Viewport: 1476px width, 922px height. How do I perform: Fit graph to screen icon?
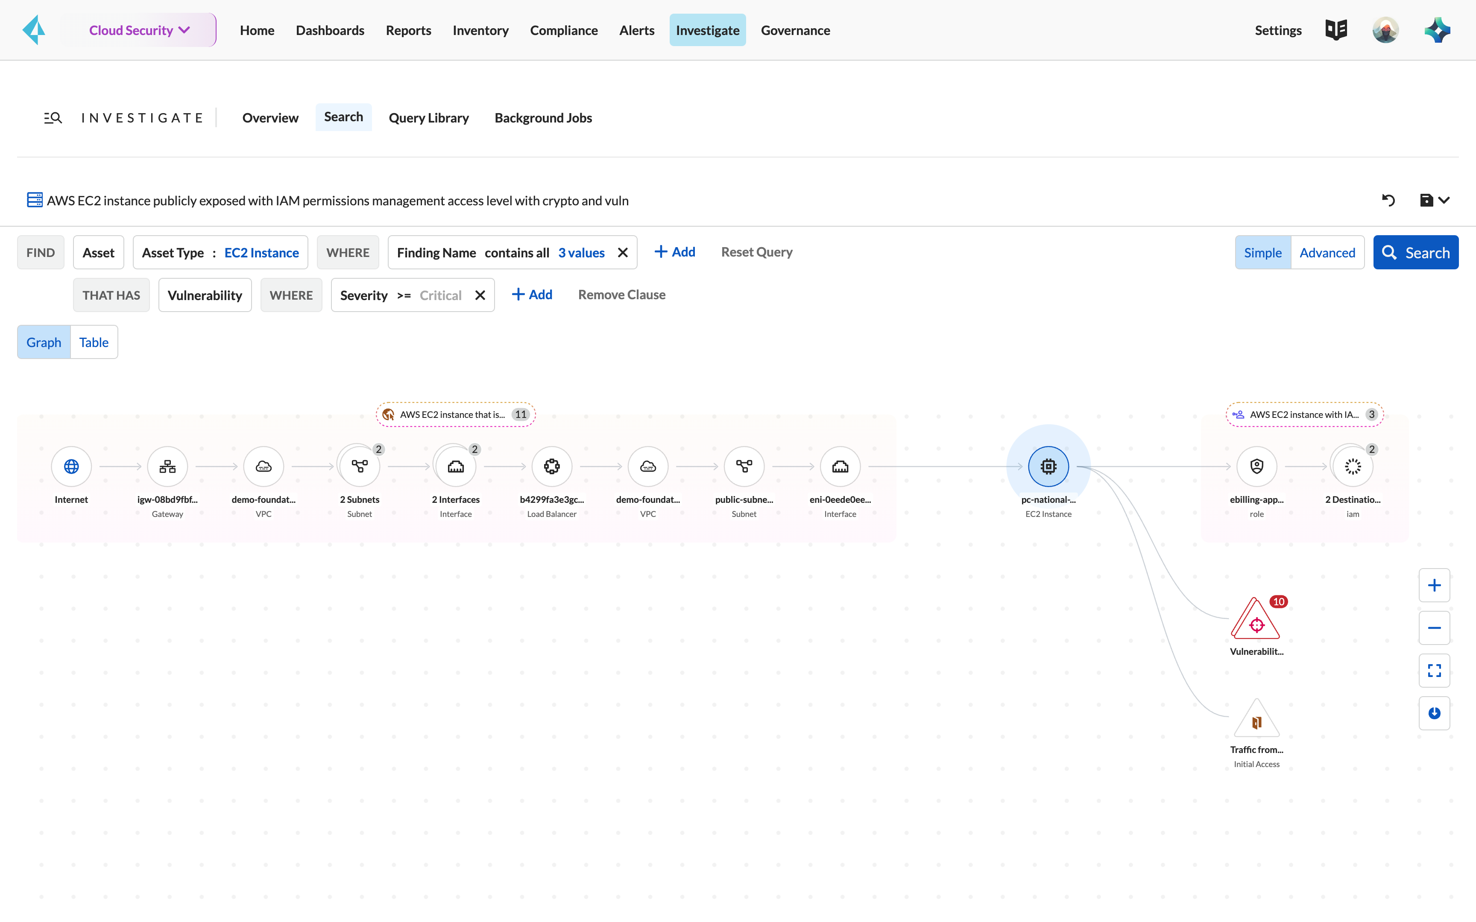pyautogui.click(x=1434, y=671)
